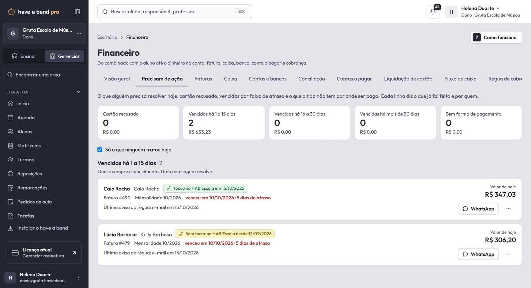Send WhatsApp for Lúcia Barbosa invoice
Screen dimensions: 531x288
click(x=478, y=254)
